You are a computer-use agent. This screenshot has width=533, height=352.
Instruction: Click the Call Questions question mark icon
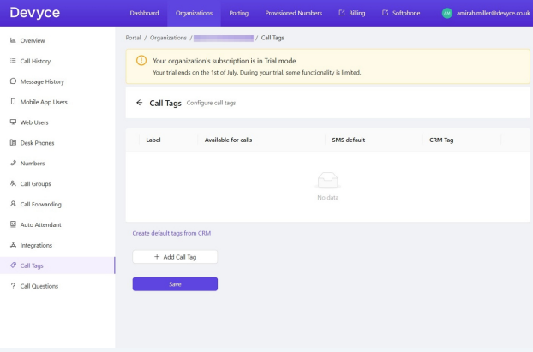tap(13, 285)
